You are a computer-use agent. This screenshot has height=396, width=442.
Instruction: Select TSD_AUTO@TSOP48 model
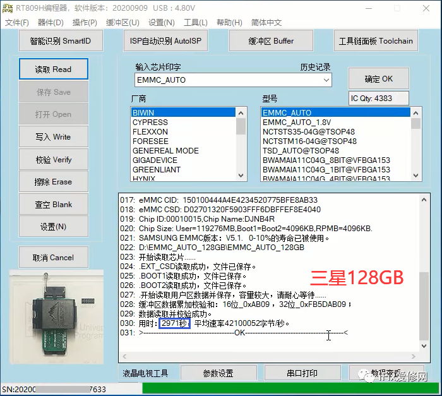tap(335, 150)
